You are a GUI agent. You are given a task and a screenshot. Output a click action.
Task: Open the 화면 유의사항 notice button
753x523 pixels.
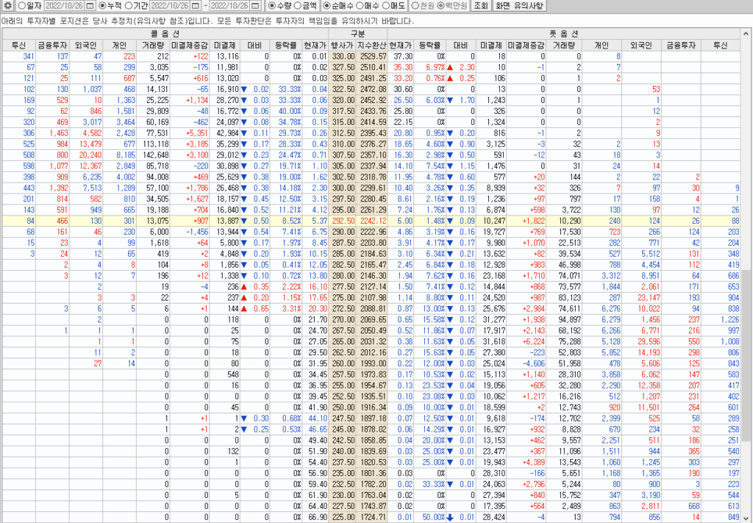click(x=519, y=6)
